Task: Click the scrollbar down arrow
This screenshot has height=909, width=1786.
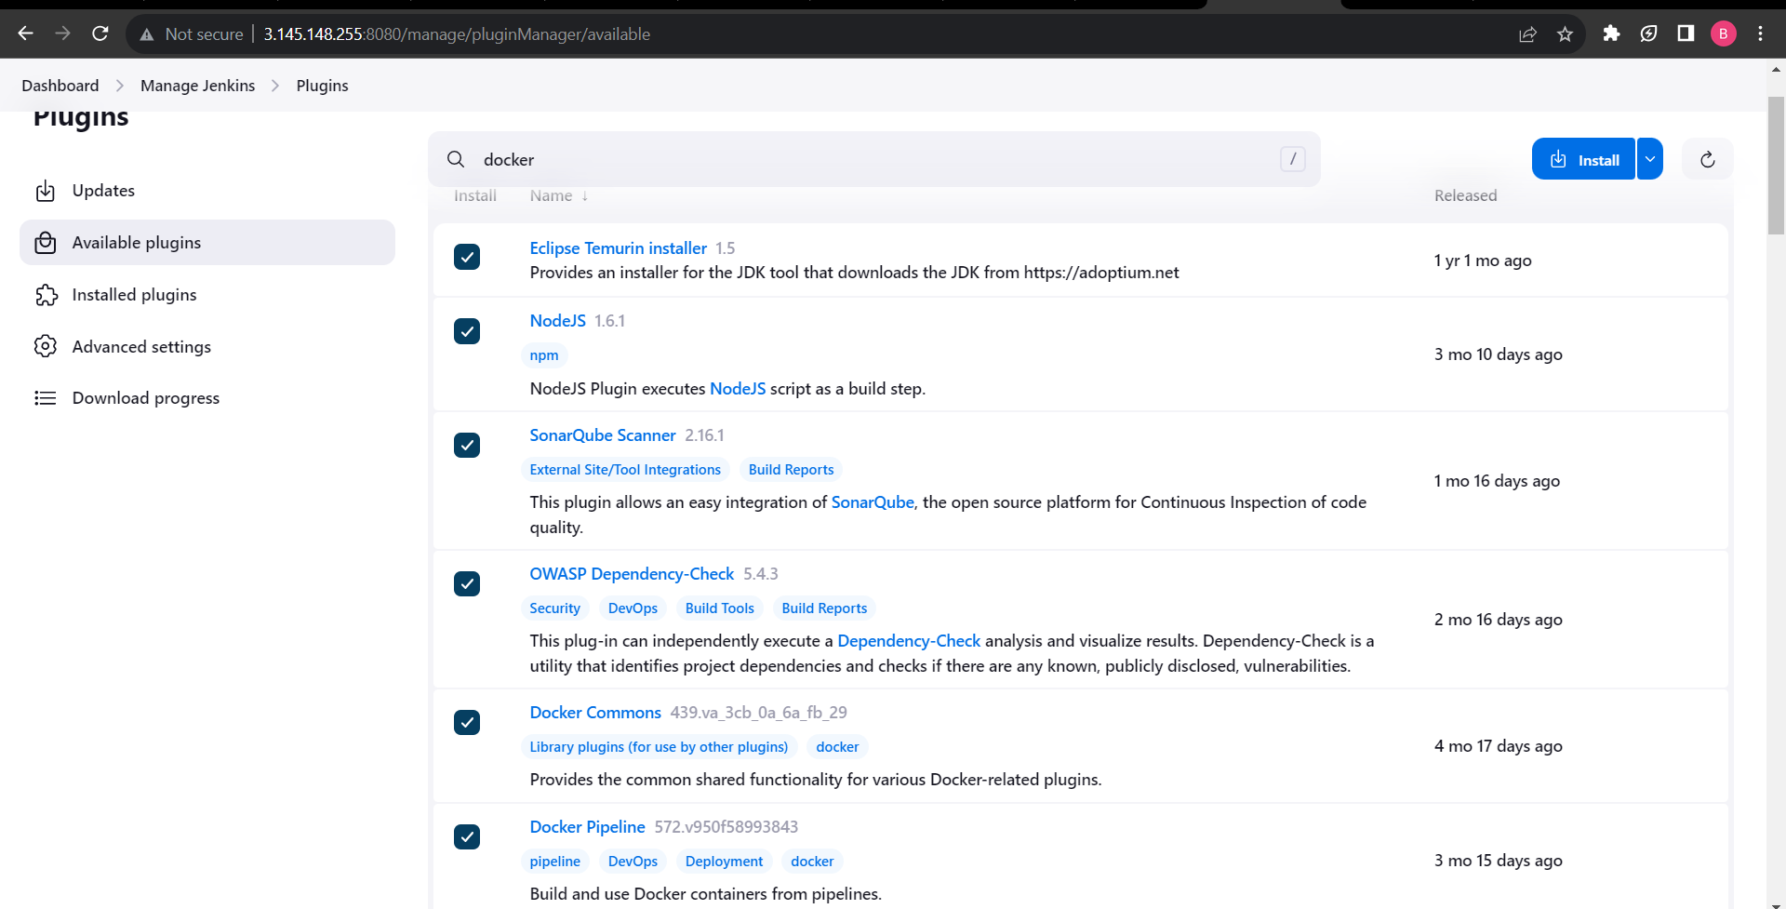Action: click(1776, 903)
